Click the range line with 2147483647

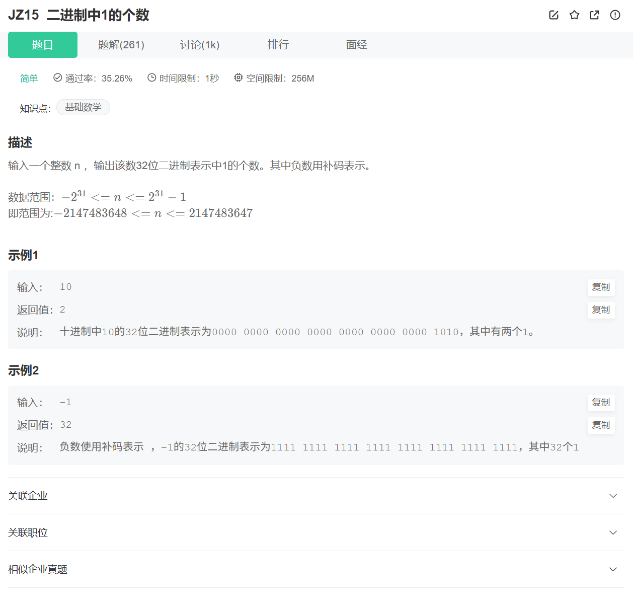[130, 213]
